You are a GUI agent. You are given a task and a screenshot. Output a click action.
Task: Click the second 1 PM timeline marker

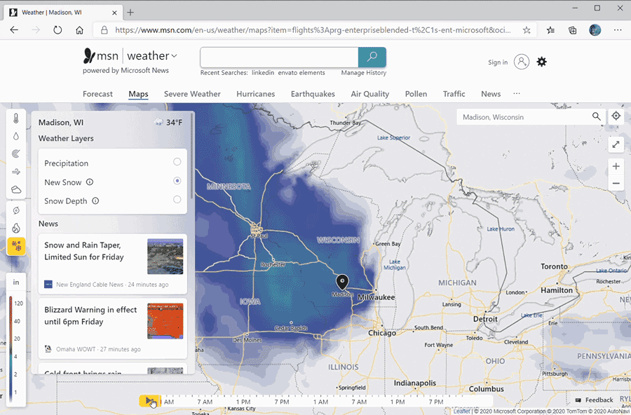pos(398,402)
